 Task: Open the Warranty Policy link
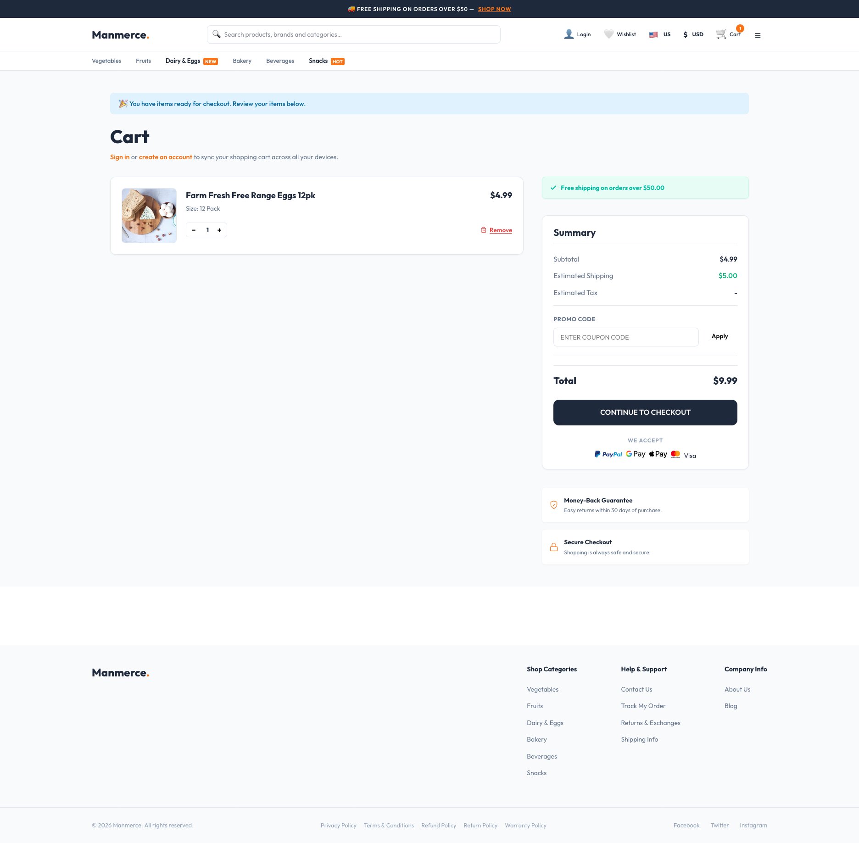tap(525, 825)
